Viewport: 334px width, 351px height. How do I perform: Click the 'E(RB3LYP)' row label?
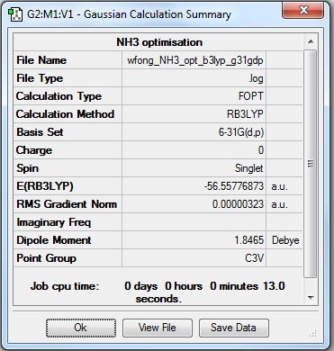(45, 186)
